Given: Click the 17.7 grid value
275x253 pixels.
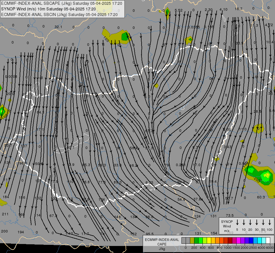Looking at the screenshot, I should 85,234.
